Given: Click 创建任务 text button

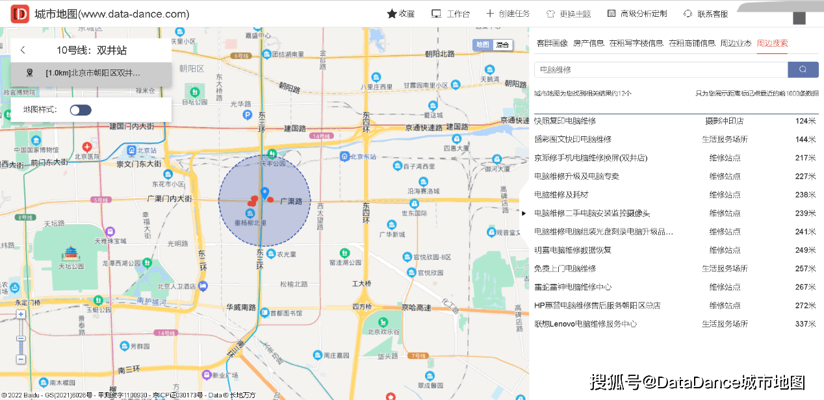Looking at the screenshot, I should coord(514,14).
